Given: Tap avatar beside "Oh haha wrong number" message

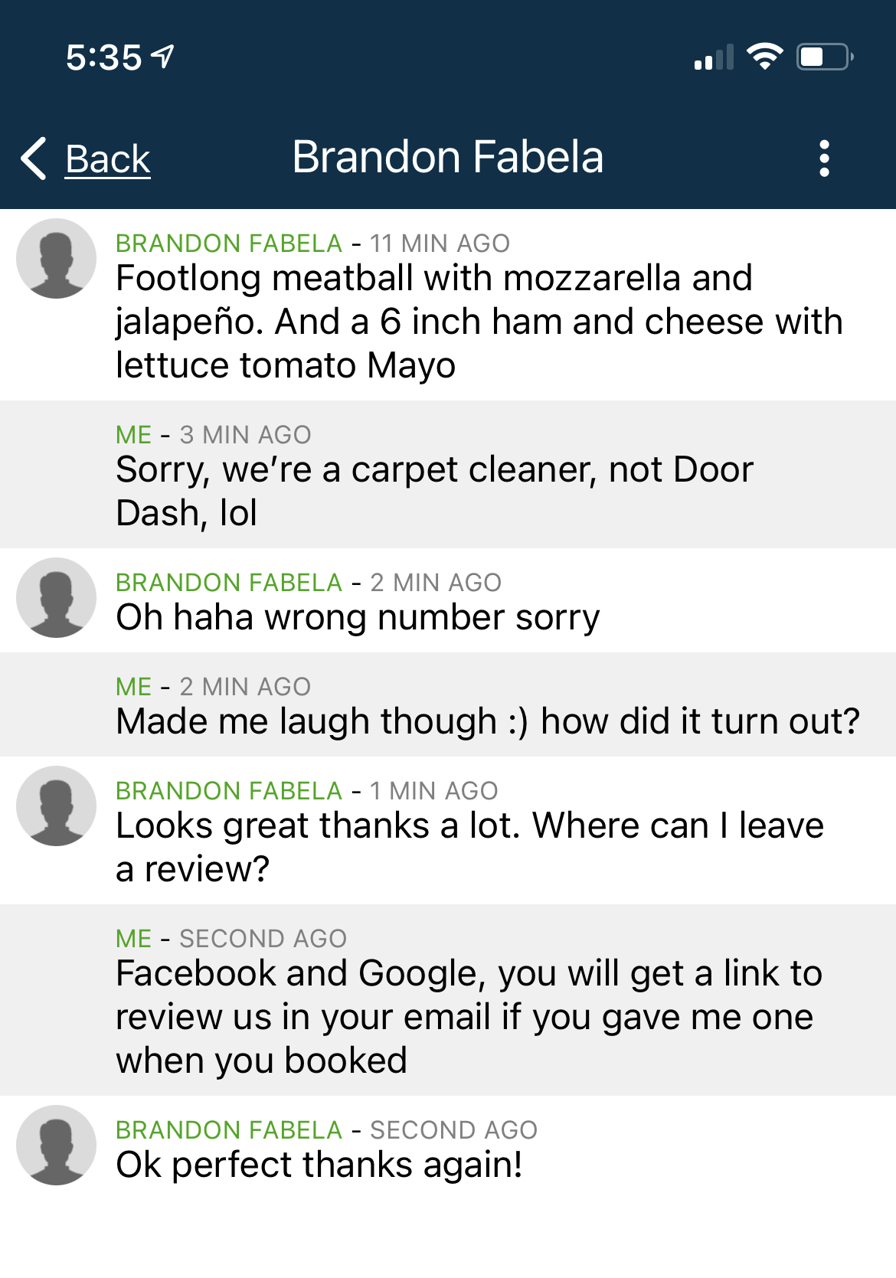Looking at the screenshot, I should pos(56,597).
